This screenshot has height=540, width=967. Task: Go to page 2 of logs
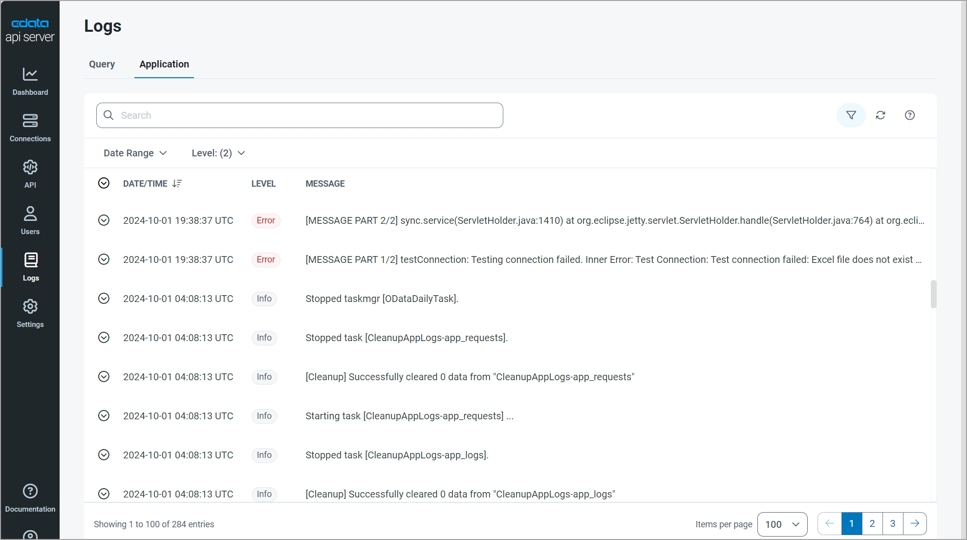[872, 524]
